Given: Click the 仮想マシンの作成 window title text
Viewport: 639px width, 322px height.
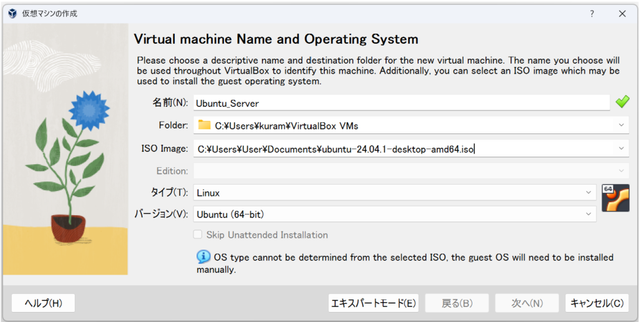Looking at the screenshot, I should (49, 14).
